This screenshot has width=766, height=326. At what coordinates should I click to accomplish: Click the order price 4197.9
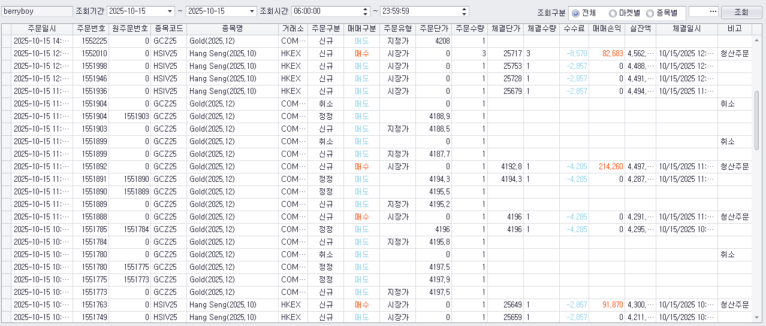click(440, 280)
